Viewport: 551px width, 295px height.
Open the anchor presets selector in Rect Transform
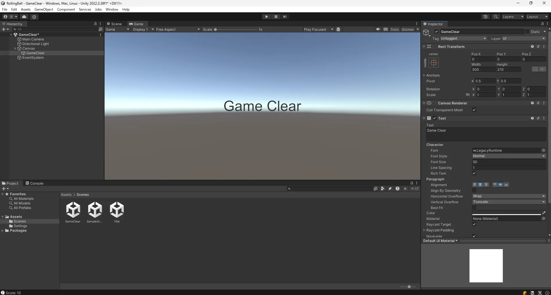(434, 63)
